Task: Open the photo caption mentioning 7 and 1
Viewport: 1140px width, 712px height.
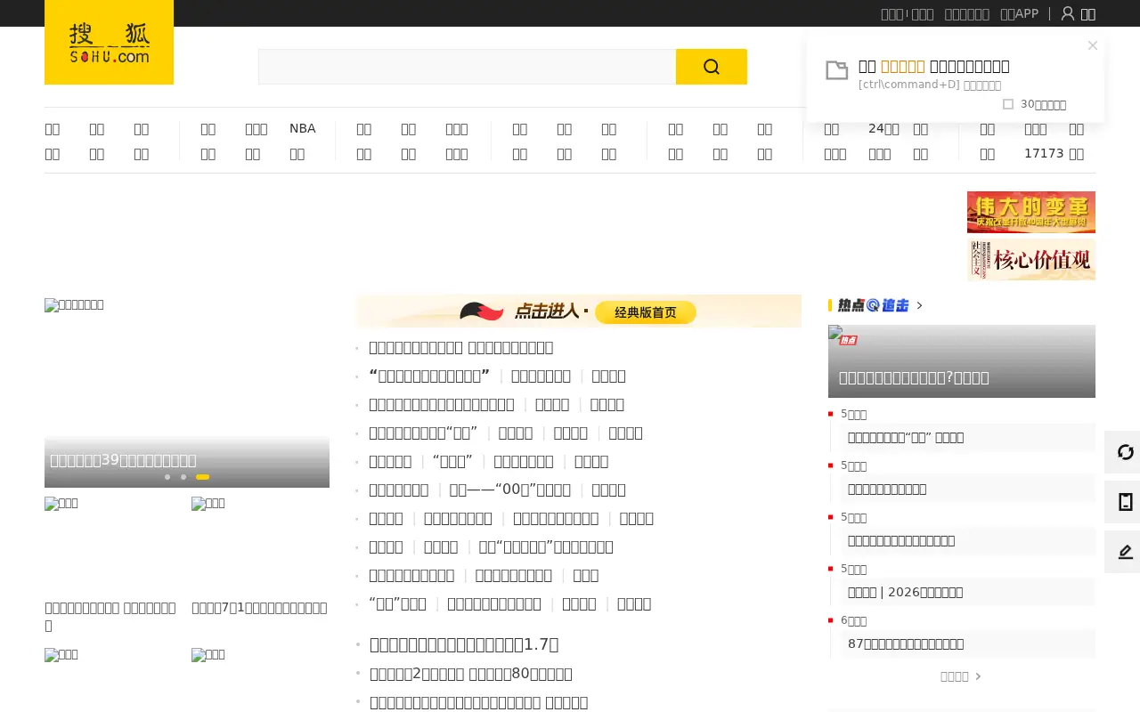Action: coord(259,608)
